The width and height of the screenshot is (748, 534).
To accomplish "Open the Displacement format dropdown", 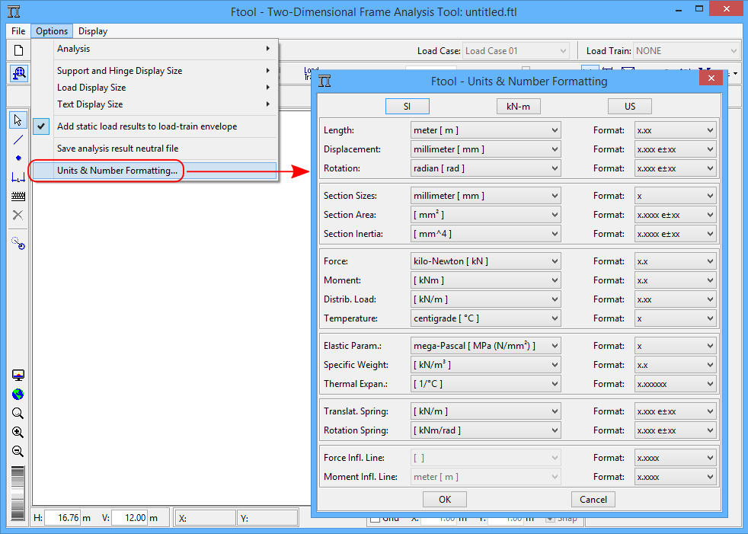I will tap(675, 149).
